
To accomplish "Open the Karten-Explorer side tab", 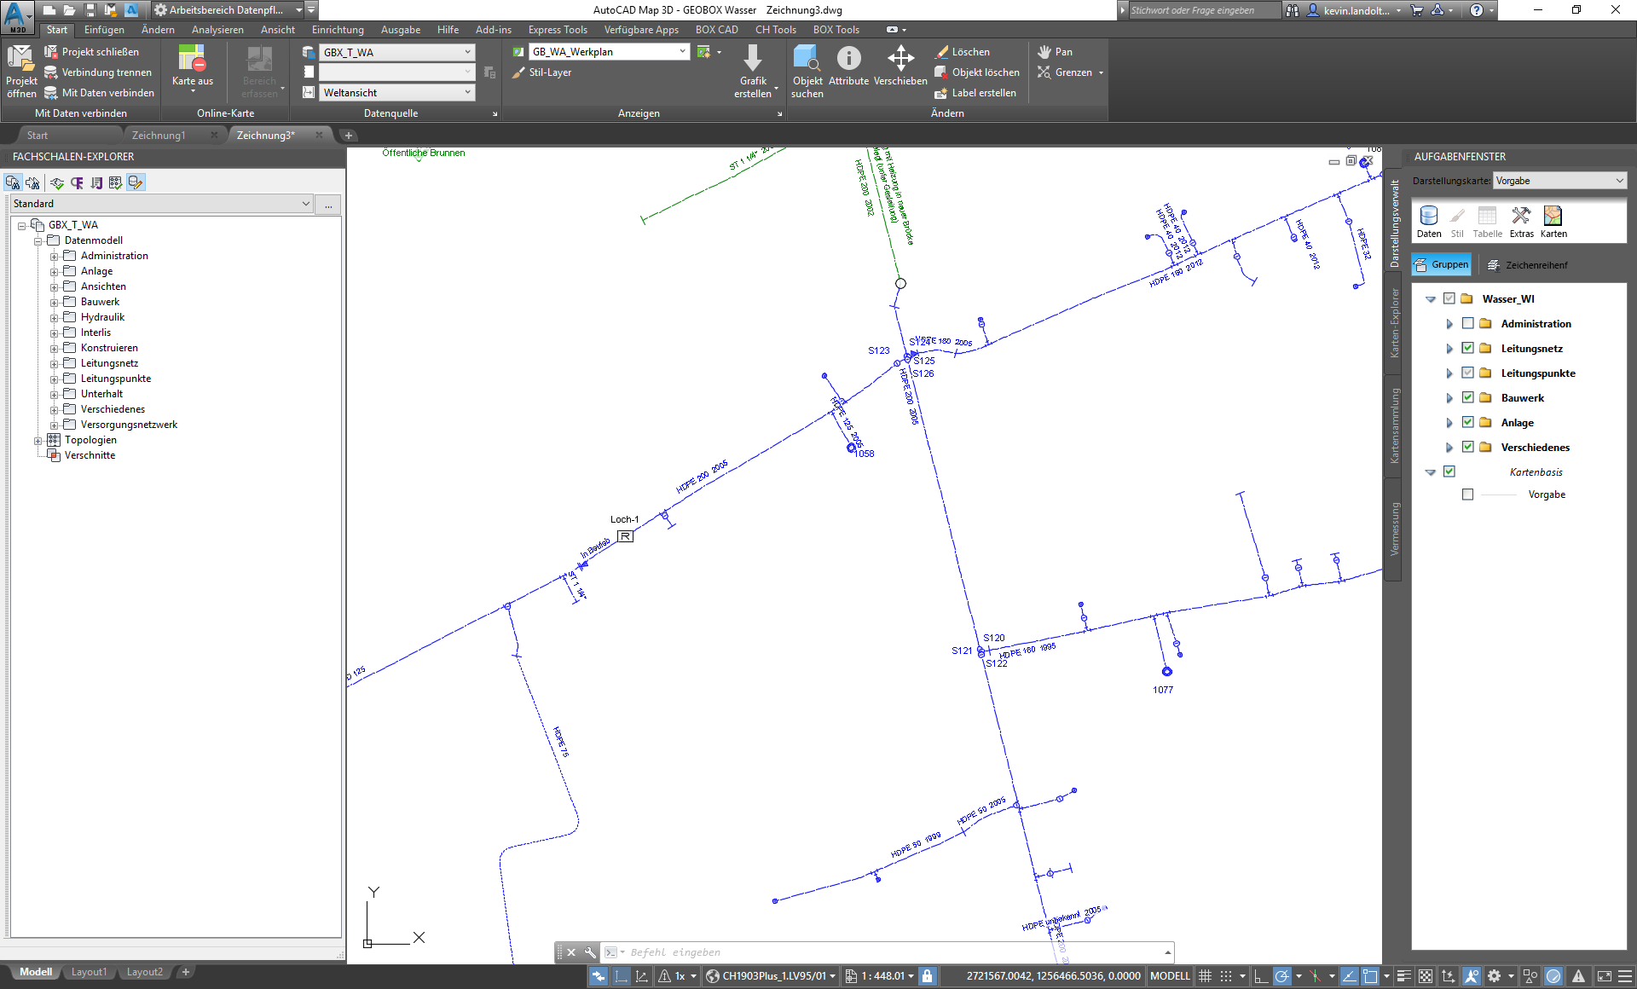I will click(x=1395, y=322).
